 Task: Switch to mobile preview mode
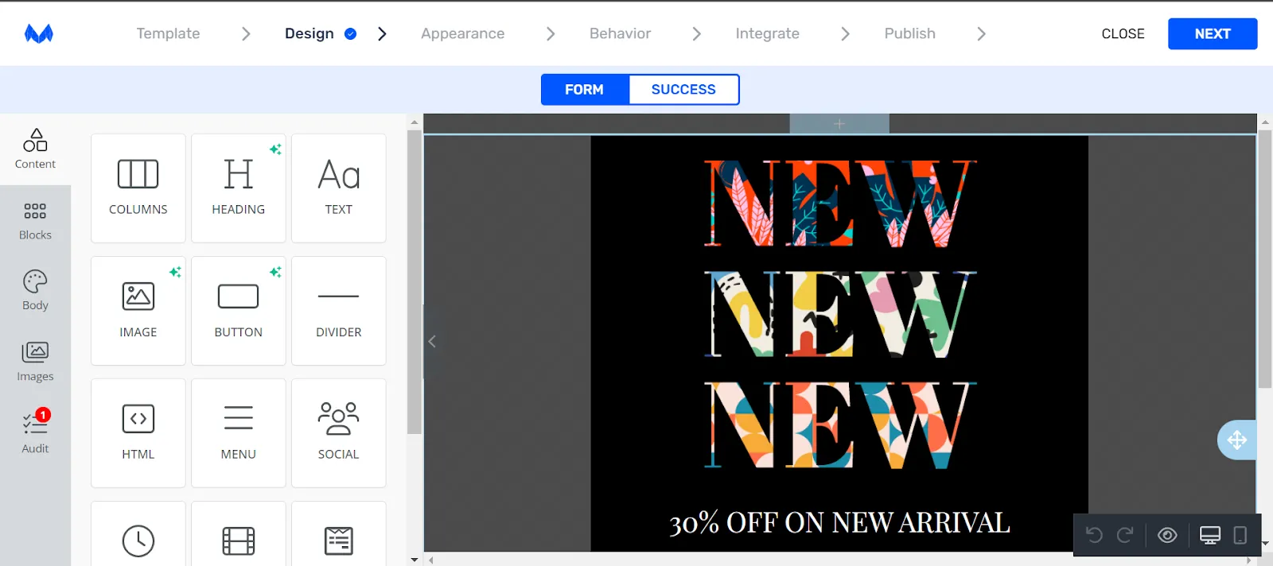pos(1240,535)
